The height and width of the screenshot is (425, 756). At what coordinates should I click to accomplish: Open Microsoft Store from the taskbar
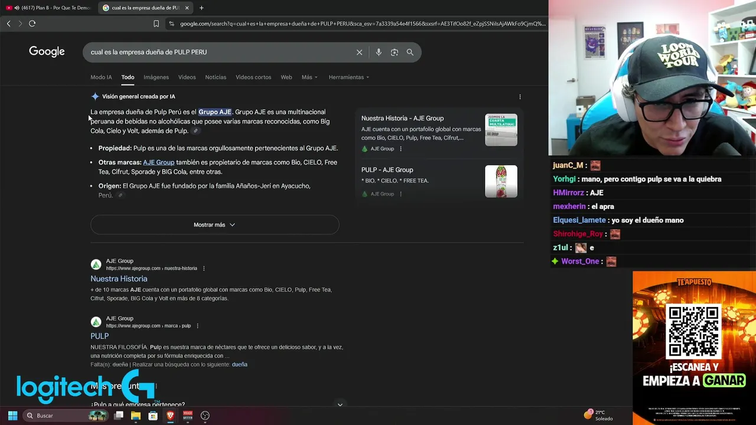(x=153, y=416)
